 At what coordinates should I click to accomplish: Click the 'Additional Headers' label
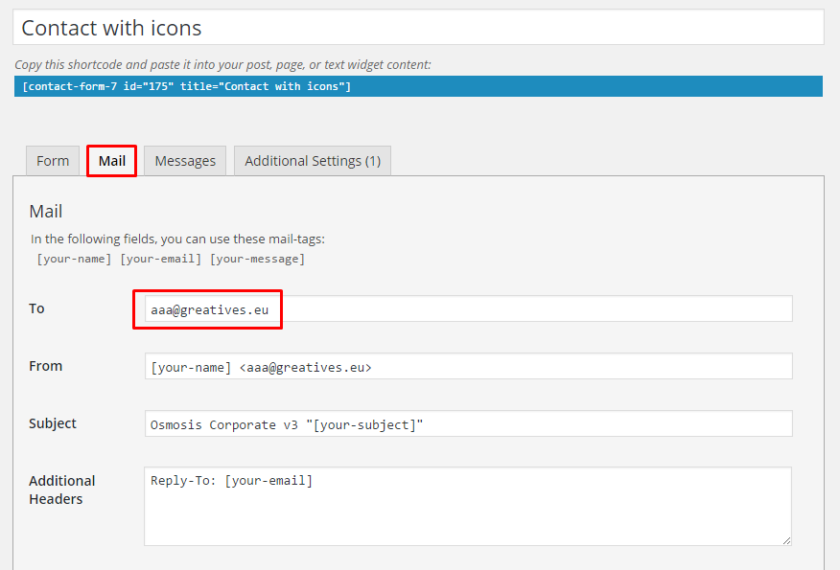pos(62,490)
